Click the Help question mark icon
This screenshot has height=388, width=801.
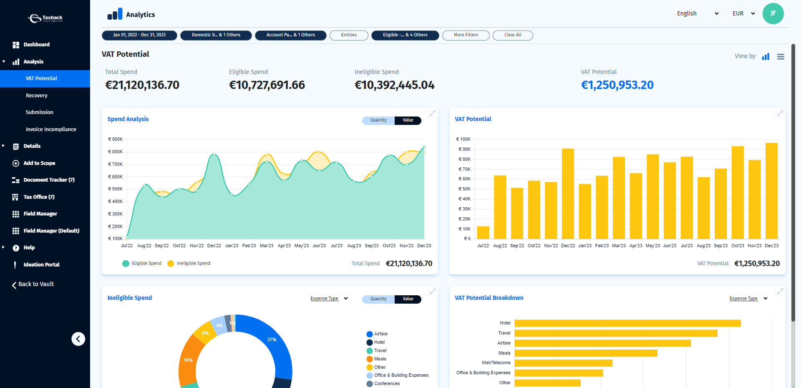pyautogui.click(x=16, y=248)
